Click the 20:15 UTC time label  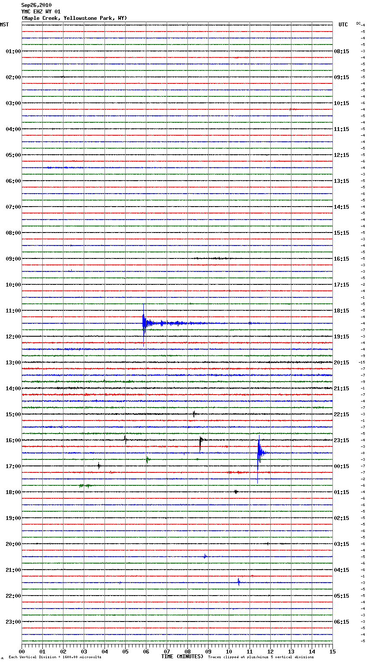342,363
